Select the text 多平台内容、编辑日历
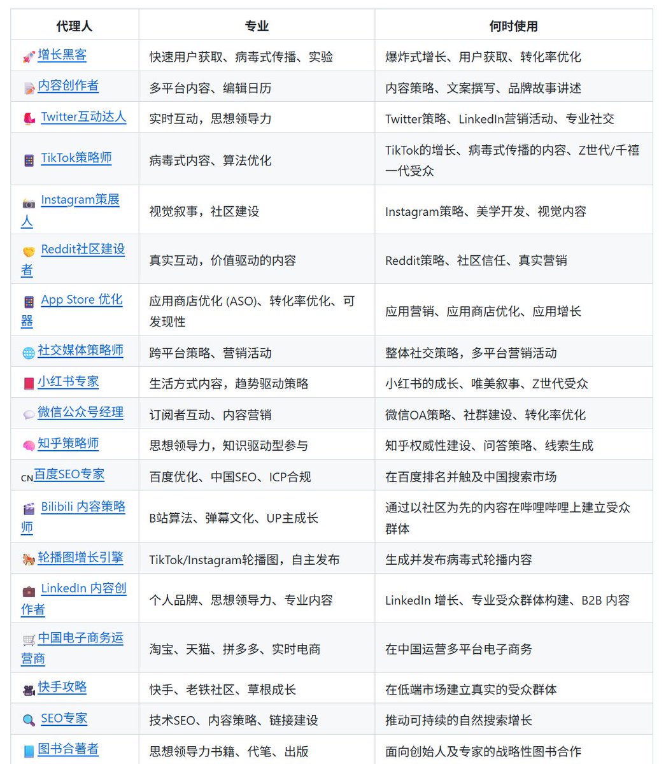The height and width of the screenshot is (764, 666). tap(211, 88)
